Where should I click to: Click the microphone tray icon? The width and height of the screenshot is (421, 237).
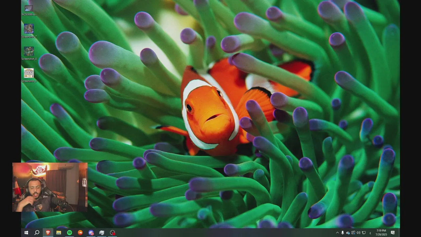point(343,233)
